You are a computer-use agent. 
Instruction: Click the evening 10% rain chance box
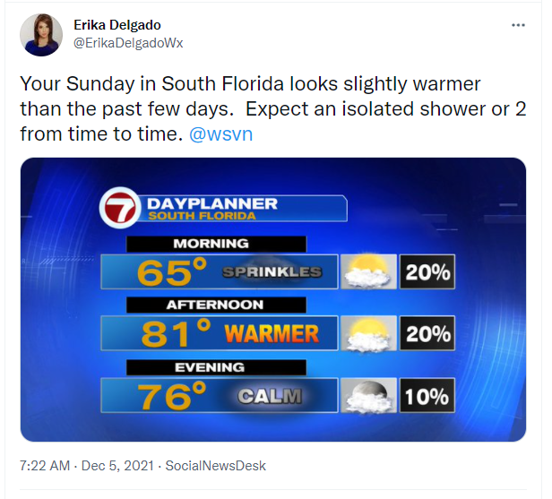(427, 395)
